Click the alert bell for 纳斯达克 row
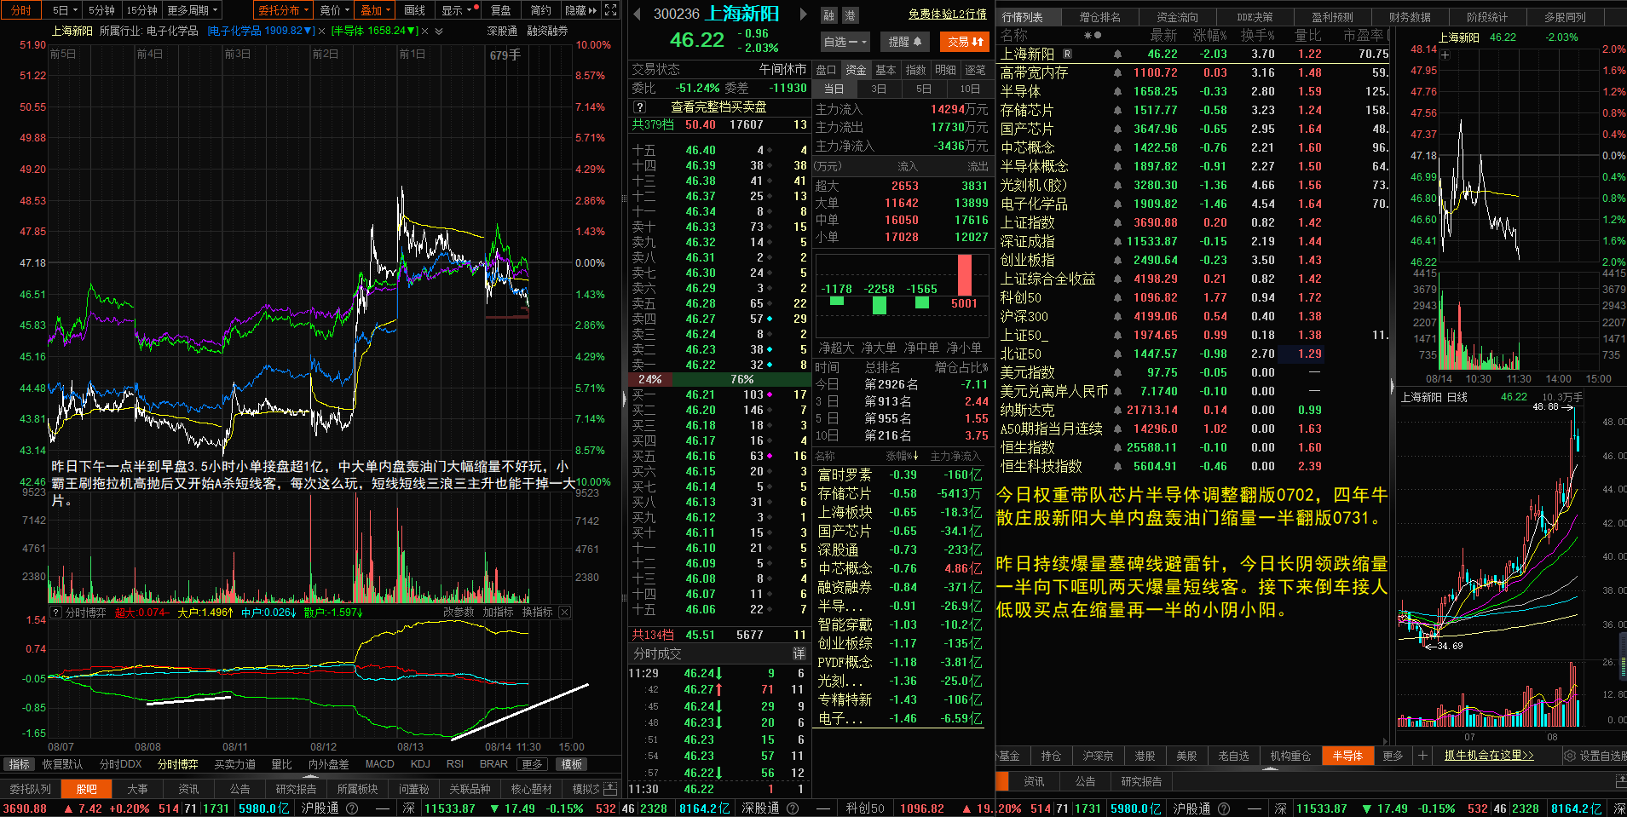1627x817 pixels. (x=1117, y=410)
